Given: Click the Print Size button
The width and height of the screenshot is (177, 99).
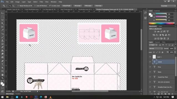Looking at the screenshot, I should pos(98,6).
